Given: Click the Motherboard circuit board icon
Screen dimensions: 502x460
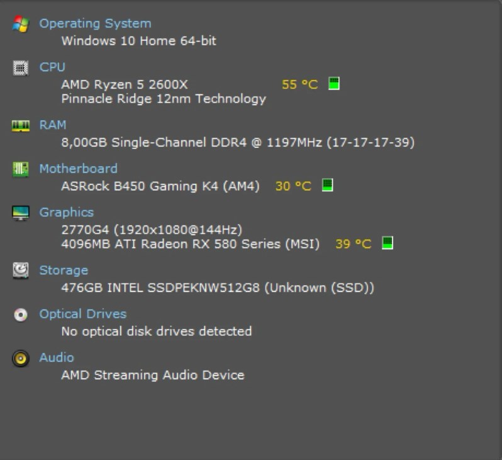Looking at the screenshot, I should [x=21, y=169].
